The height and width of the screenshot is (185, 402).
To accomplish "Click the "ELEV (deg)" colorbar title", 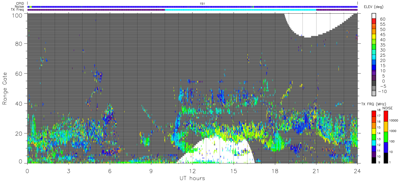I will coord(373,7).
